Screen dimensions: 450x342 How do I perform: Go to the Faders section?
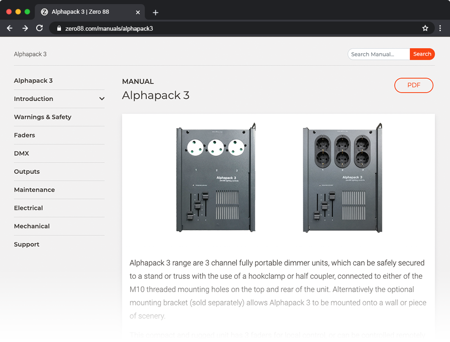[24, 136]
